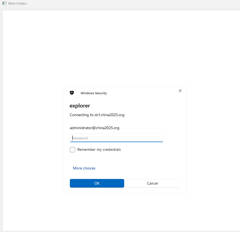Click the Connecting to dc1.china2025.org message

[97, 115]
